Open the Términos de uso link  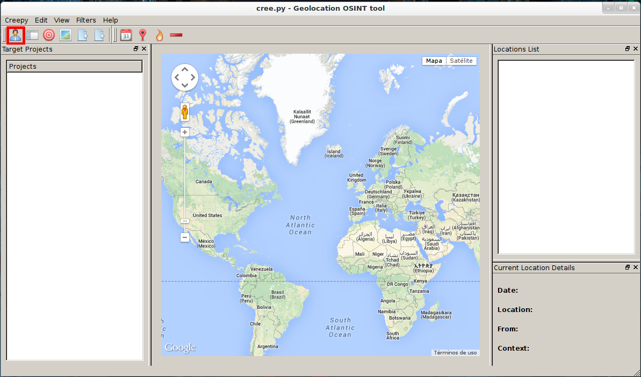point(455,353)
